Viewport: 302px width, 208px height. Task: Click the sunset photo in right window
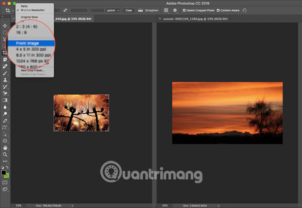(x=228, y=113)
